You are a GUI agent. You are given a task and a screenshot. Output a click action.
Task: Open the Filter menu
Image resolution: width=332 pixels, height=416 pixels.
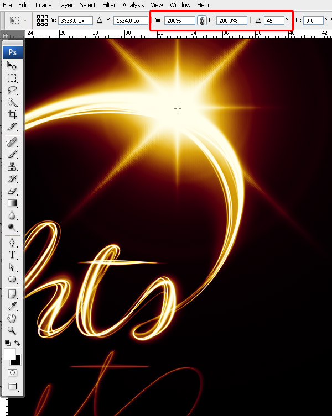(109, 5)
